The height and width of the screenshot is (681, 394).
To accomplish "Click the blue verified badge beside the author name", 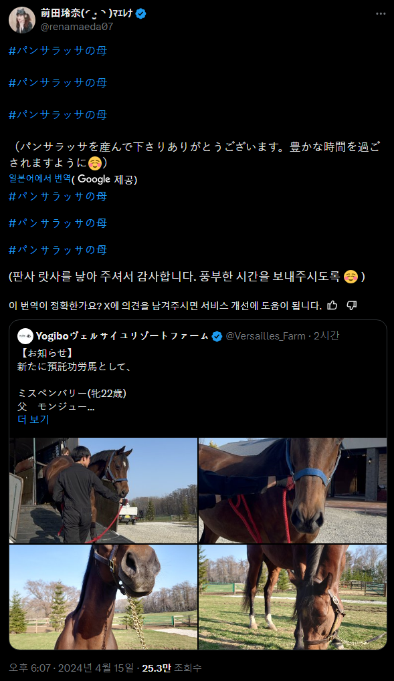I will [x=141, y=13].
